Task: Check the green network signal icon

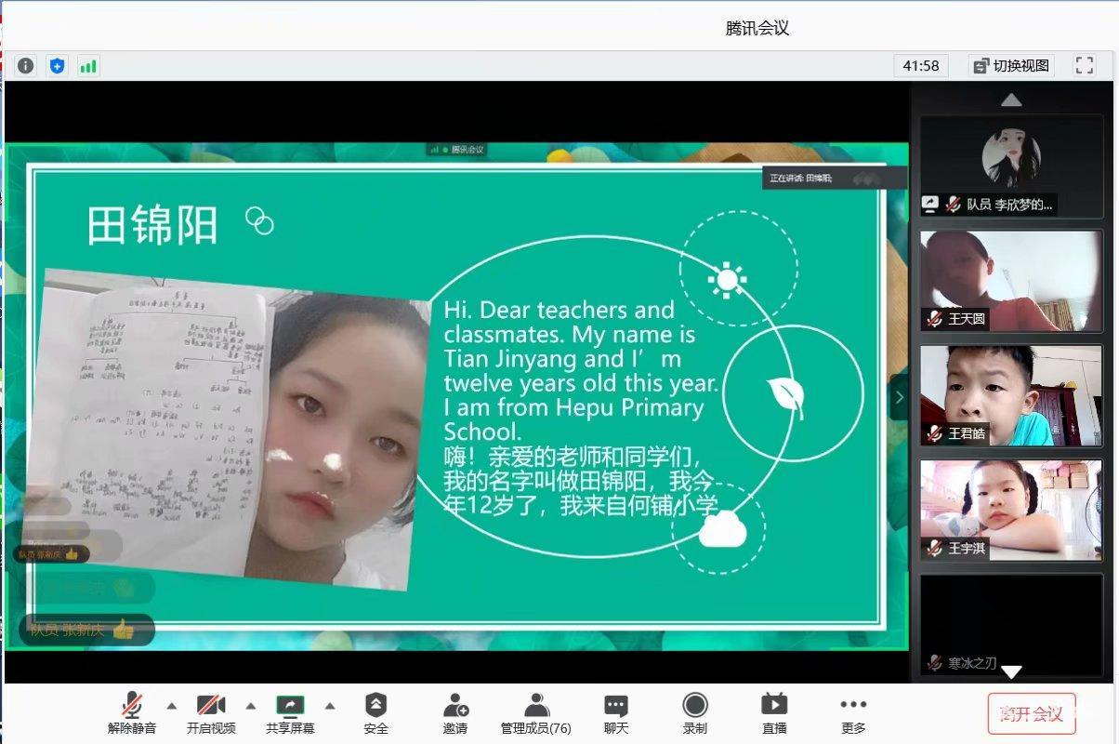Action: (88, 66)
